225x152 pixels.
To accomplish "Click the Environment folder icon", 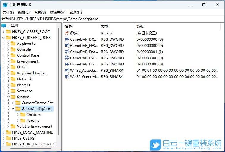I will click(13, 61).
